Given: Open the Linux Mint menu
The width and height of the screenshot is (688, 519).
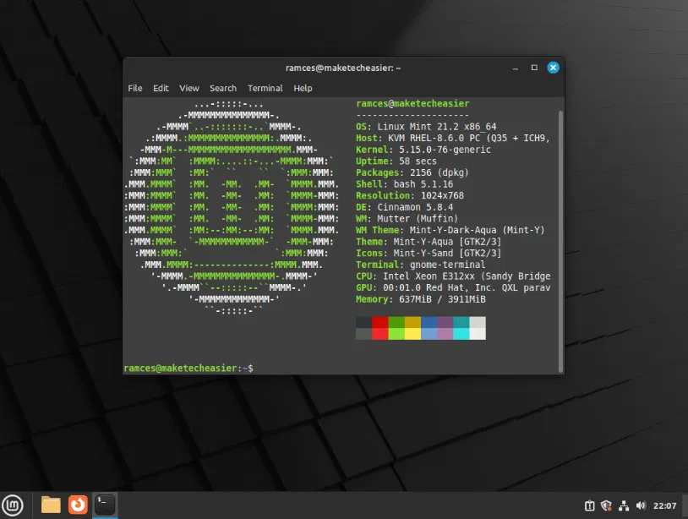Looking at the screenshot, I should click(12, 505).
